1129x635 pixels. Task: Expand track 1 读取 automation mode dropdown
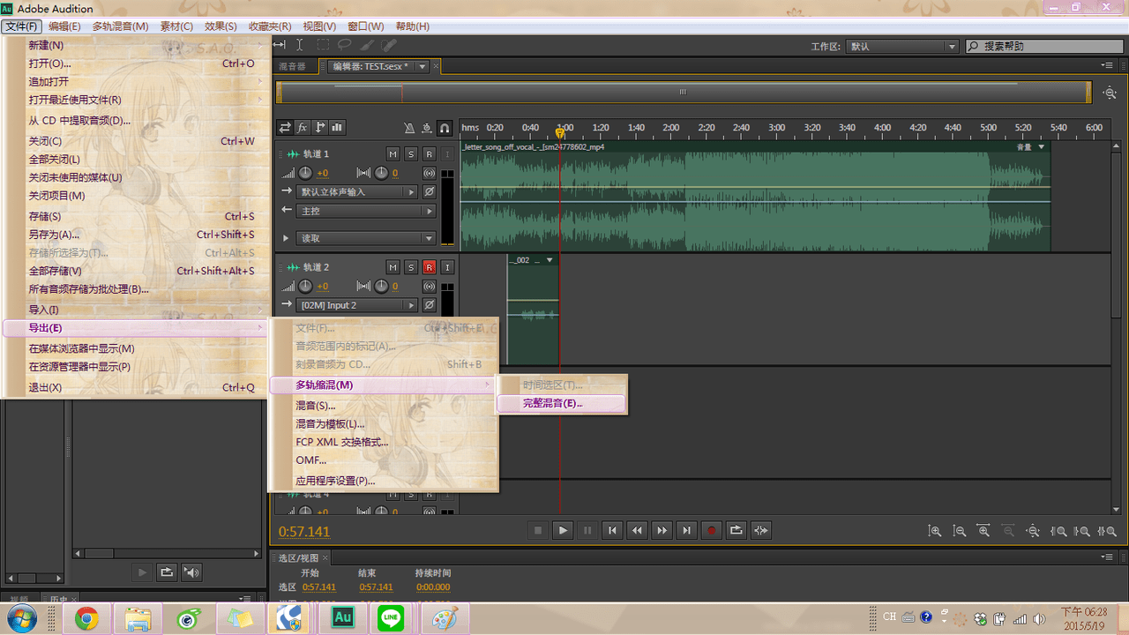coord(367,238)
